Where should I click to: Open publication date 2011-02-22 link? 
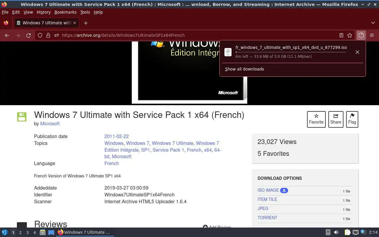click(x=116, y=136)
